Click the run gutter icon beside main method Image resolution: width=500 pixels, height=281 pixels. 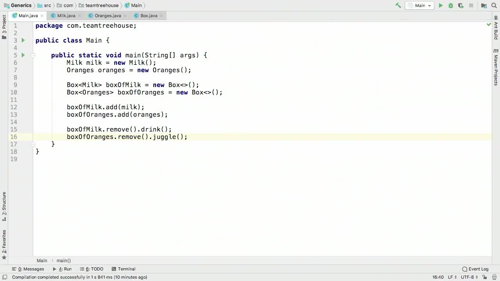click(23, 55)
